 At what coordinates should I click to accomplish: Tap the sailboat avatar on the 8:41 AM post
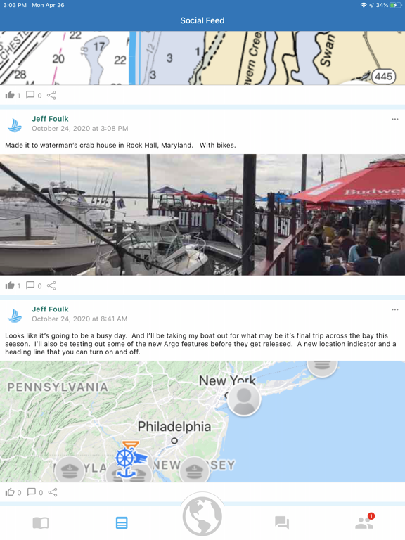pos(15,316)
